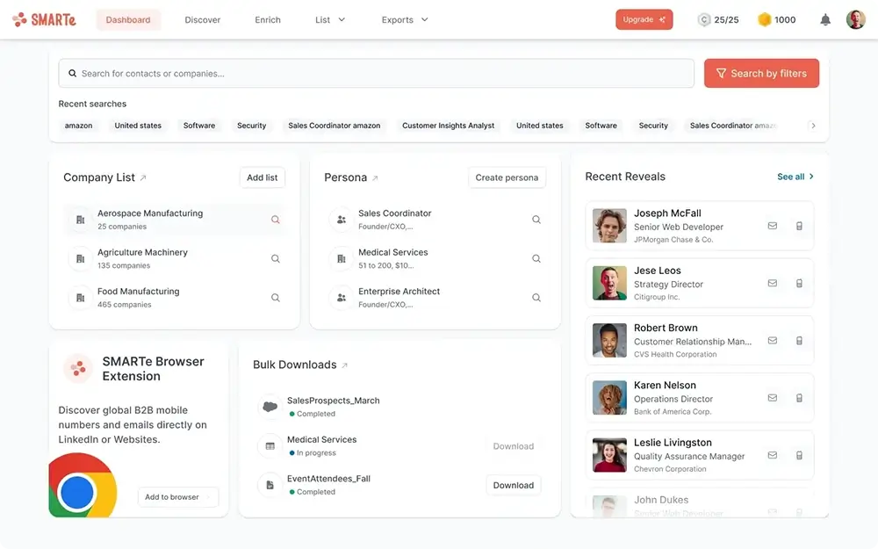Screen dimensions: 878x549
Task: Select the 'amazon' recent search chip
Action: (x=78, y=126)
